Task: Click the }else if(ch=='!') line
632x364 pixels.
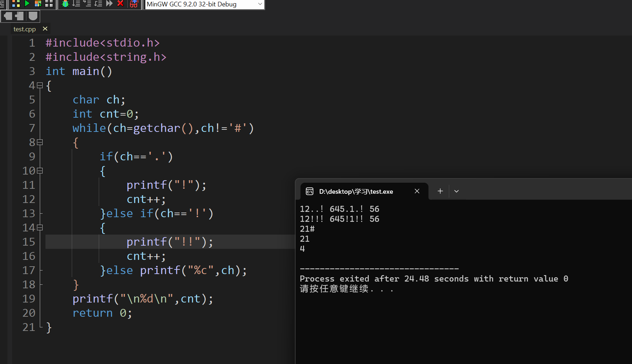Action: pos(157,213)
